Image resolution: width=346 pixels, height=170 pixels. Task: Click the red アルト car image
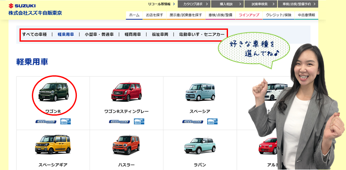click(268, 146)
